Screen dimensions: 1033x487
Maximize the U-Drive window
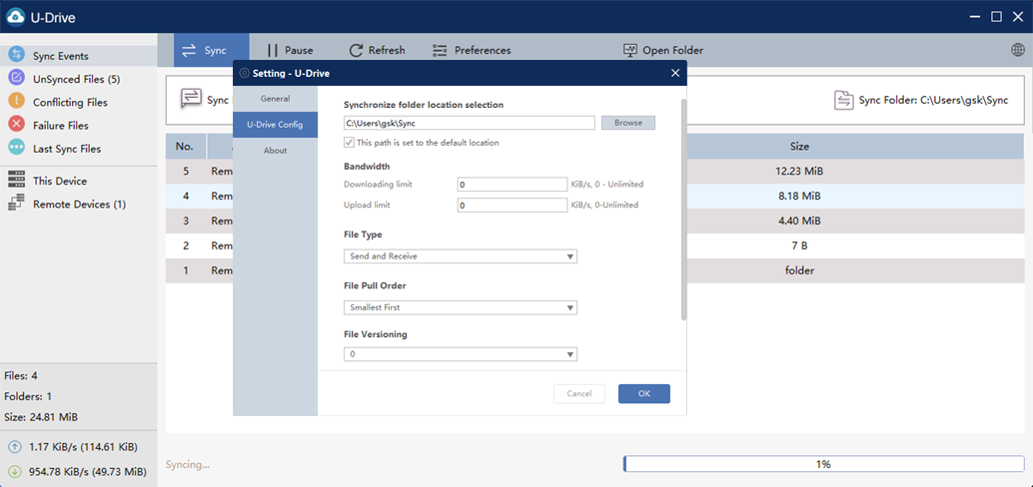[996, 17]
